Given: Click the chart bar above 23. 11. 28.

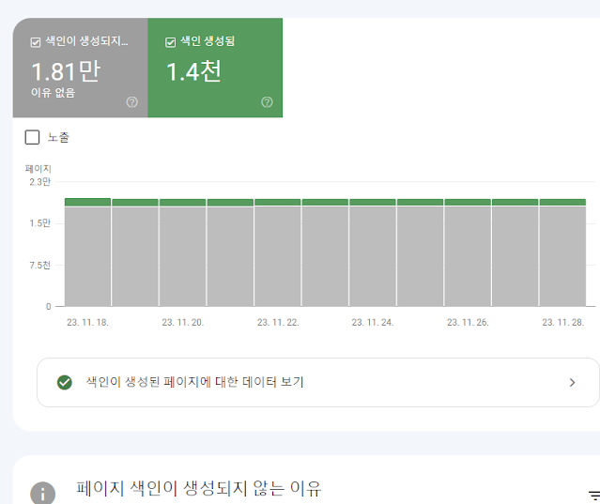Looking at the screenshot, I should [562, 252].
